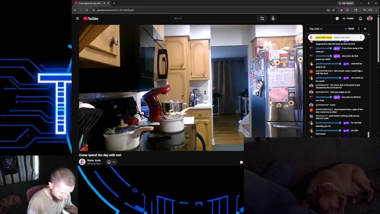Viewport: 380px width, 214px height.
Task: Open the YouTube notifications bell
Action: (360, 18)
